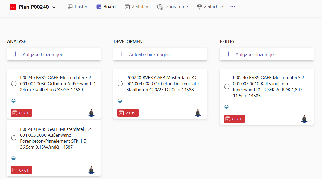This screenshot has width=322, height=179.
Task: Switch to the Raster tab
Action: click(x=78, y=7)
